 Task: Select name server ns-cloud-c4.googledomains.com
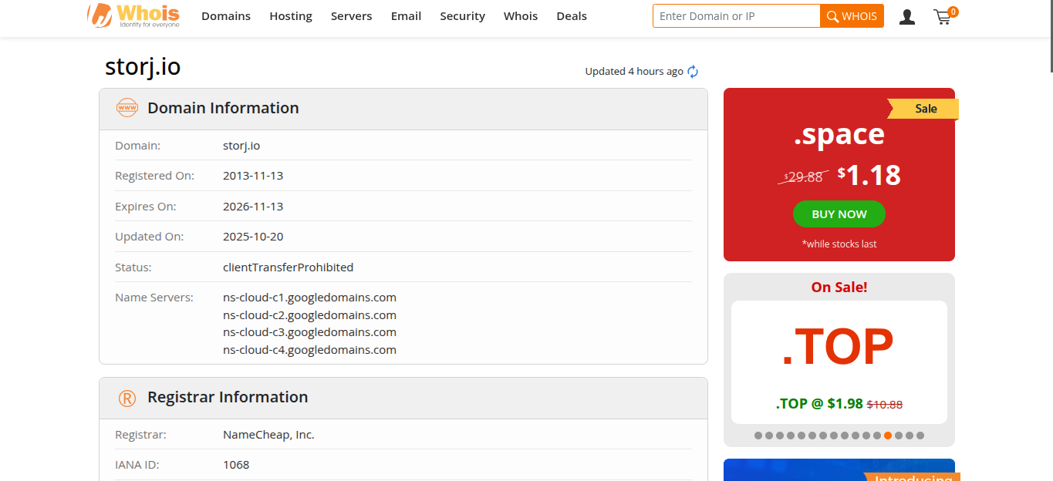(x=309, y=350)
